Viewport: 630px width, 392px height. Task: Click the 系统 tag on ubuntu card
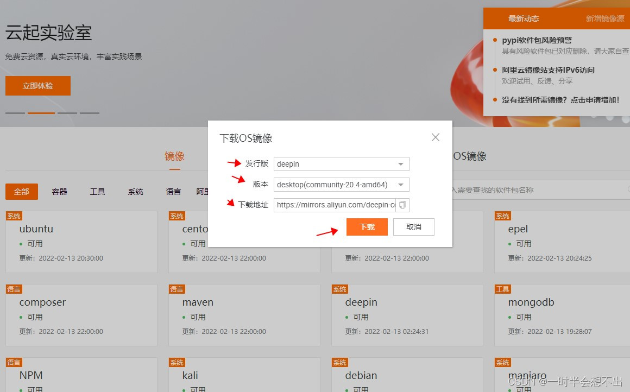tap(14, 216)
